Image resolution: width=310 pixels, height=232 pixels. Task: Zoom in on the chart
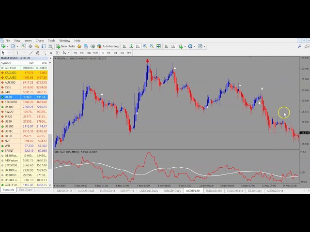[x=145, y=46]
